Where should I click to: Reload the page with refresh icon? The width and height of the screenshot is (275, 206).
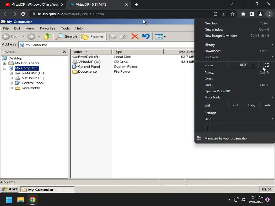23,14
